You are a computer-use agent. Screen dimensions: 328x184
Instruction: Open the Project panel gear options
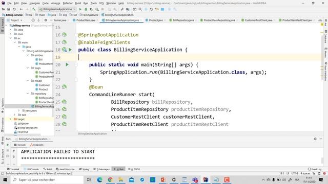tap(46, 20)
